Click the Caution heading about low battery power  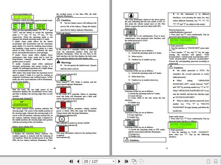click(66, 20)
